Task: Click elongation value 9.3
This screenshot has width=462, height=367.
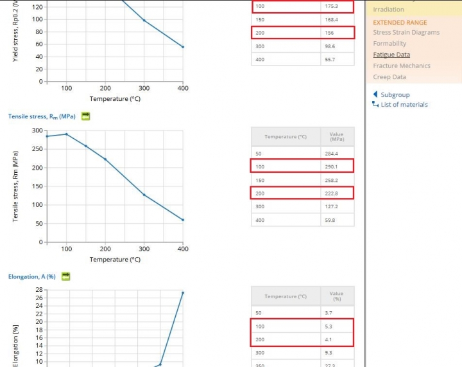Action: coord(329,353)
